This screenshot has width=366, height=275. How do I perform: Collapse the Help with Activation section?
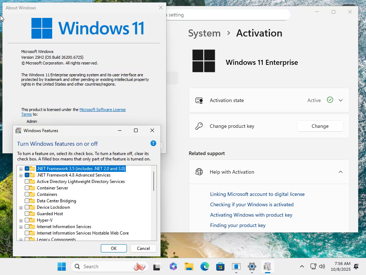(x=341, y=172)
